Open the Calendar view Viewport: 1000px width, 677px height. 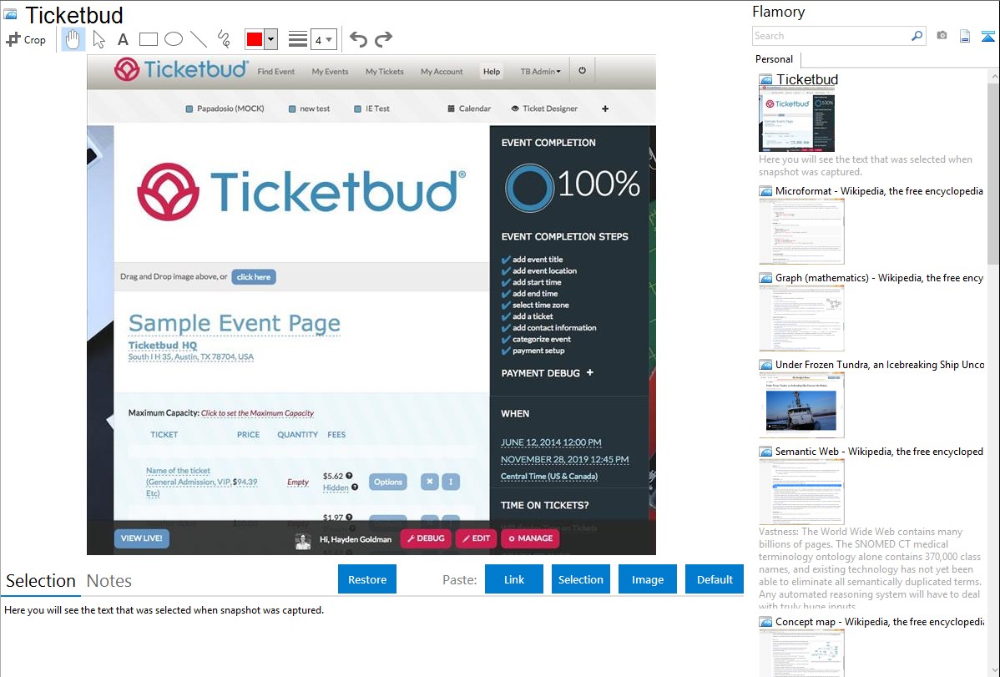[469, 109]
